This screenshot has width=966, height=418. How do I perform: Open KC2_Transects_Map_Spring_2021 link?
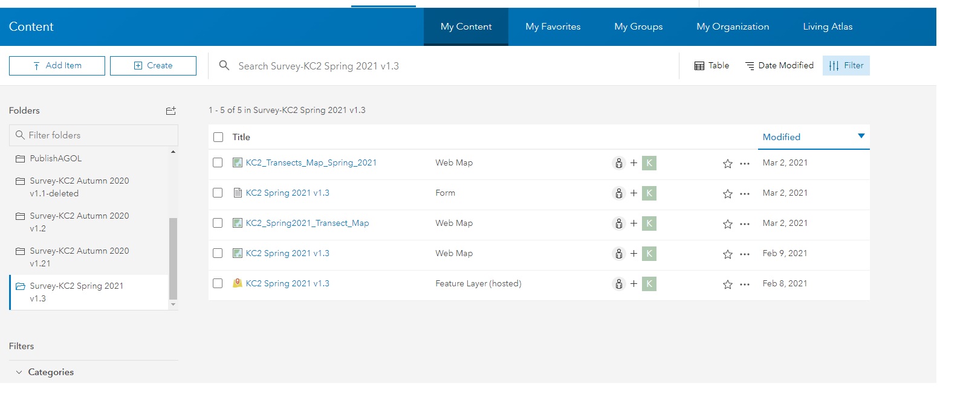tap(311, 162)
